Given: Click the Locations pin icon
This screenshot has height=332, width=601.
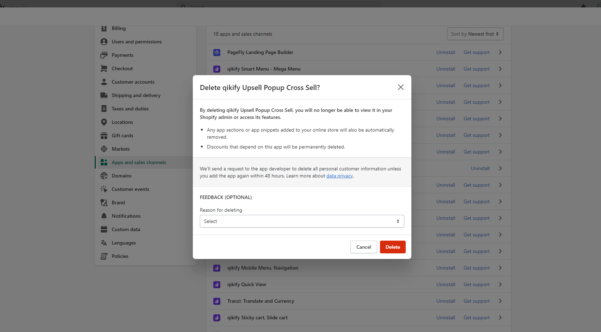Looking at the screenshot, I should pyautogui.click(x=104, y=122).
